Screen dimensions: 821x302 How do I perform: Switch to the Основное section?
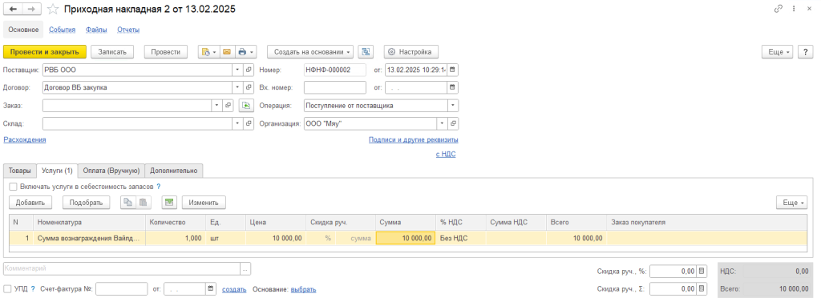click(x=23, y=30)
